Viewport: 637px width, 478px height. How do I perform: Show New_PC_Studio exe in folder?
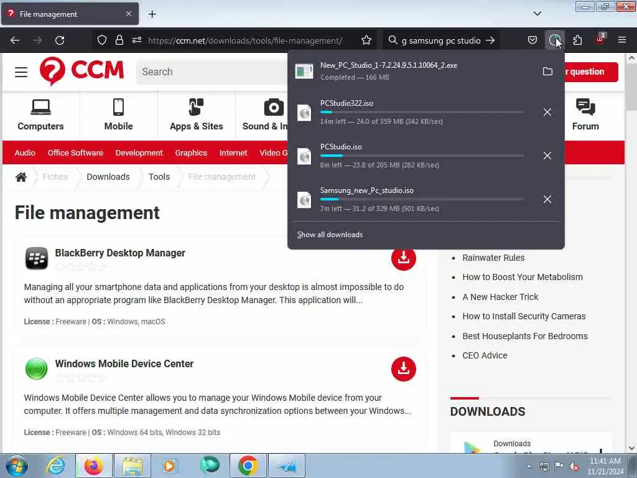(x=547, y=72)
